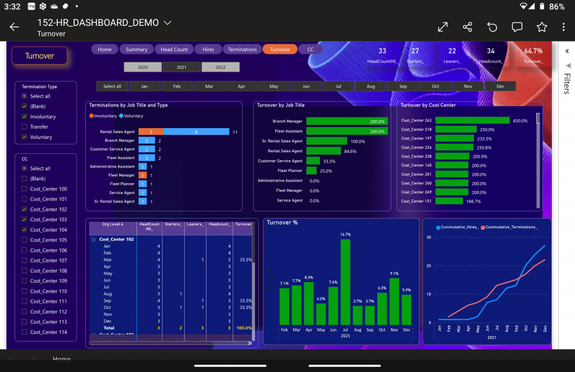Uncheck Cost_Center 103 checkbox
The height and width of the screenshot is (372, 575).
(x=24, y=220)
